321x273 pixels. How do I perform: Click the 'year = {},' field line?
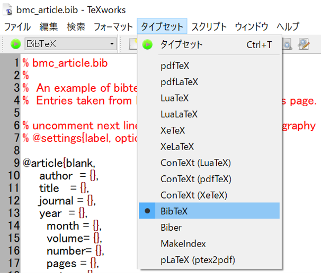coord(64,213)
